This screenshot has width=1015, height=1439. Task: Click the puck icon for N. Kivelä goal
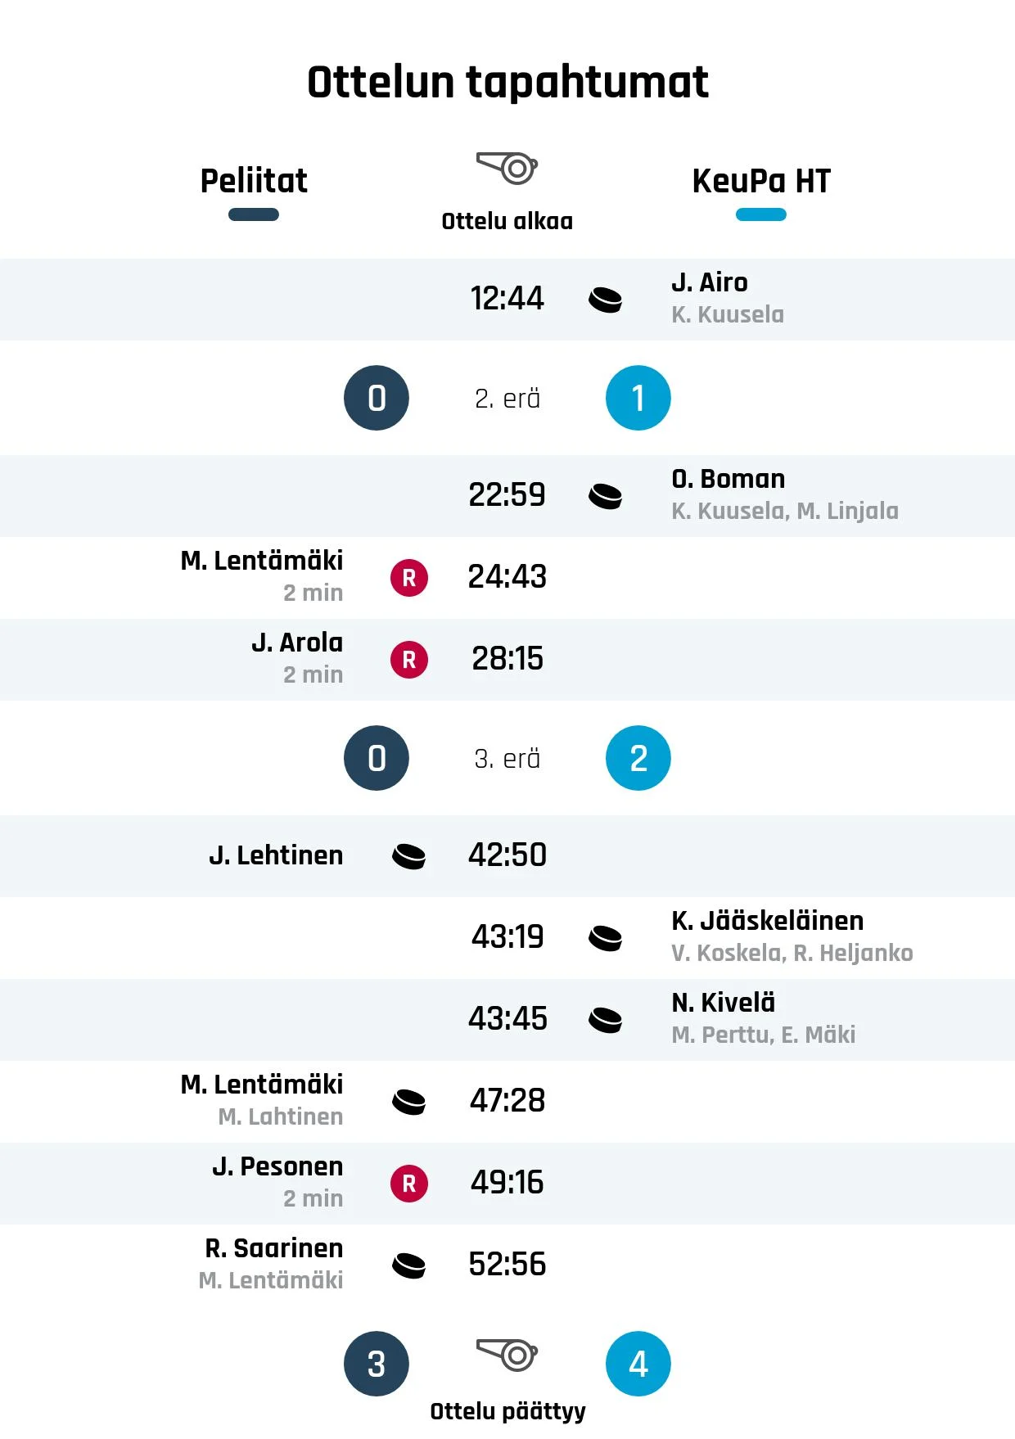(606, 1020)
